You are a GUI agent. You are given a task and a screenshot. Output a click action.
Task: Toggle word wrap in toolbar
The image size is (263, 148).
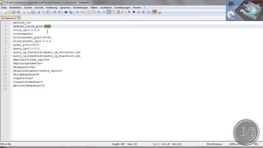pos(99,12)
